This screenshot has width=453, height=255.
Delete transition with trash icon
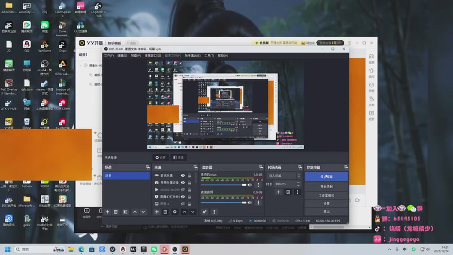[288, 192]
